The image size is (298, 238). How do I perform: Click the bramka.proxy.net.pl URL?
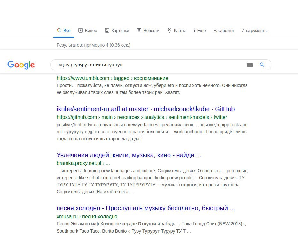83,163
